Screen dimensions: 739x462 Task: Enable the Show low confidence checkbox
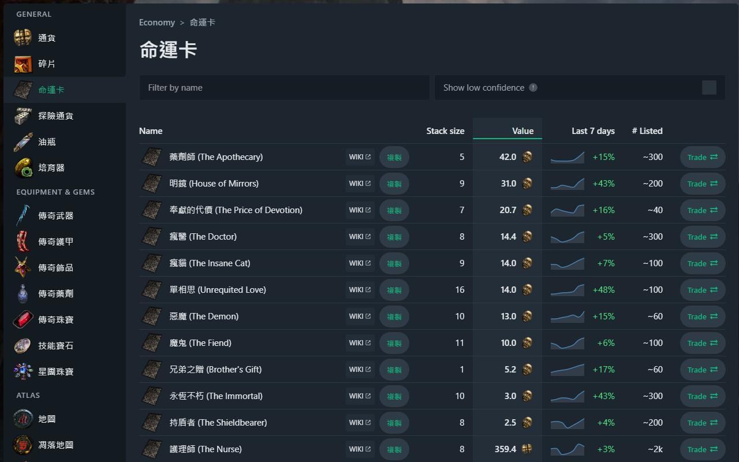tap(709, 88)
